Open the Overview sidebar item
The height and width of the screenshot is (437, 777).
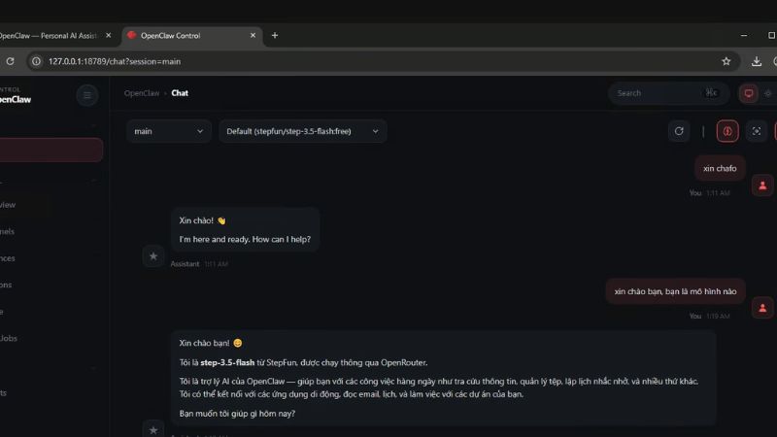click(8, 205)
